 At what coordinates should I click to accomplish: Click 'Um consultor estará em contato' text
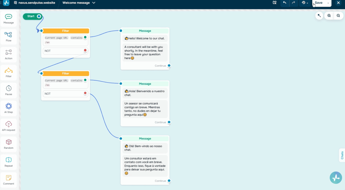(x=145, y=166)
